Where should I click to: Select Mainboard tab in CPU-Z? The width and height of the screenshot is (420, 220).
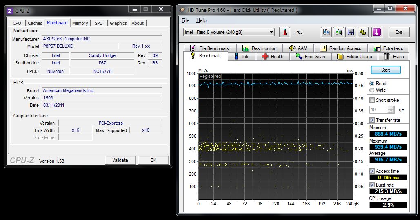point(57,23)
